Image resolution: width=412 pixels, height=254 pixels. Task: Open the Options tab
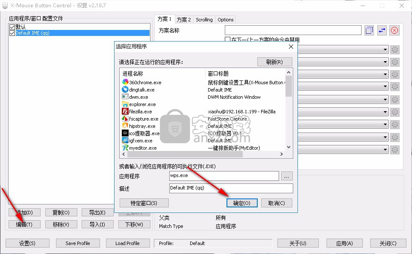[225, 19]
